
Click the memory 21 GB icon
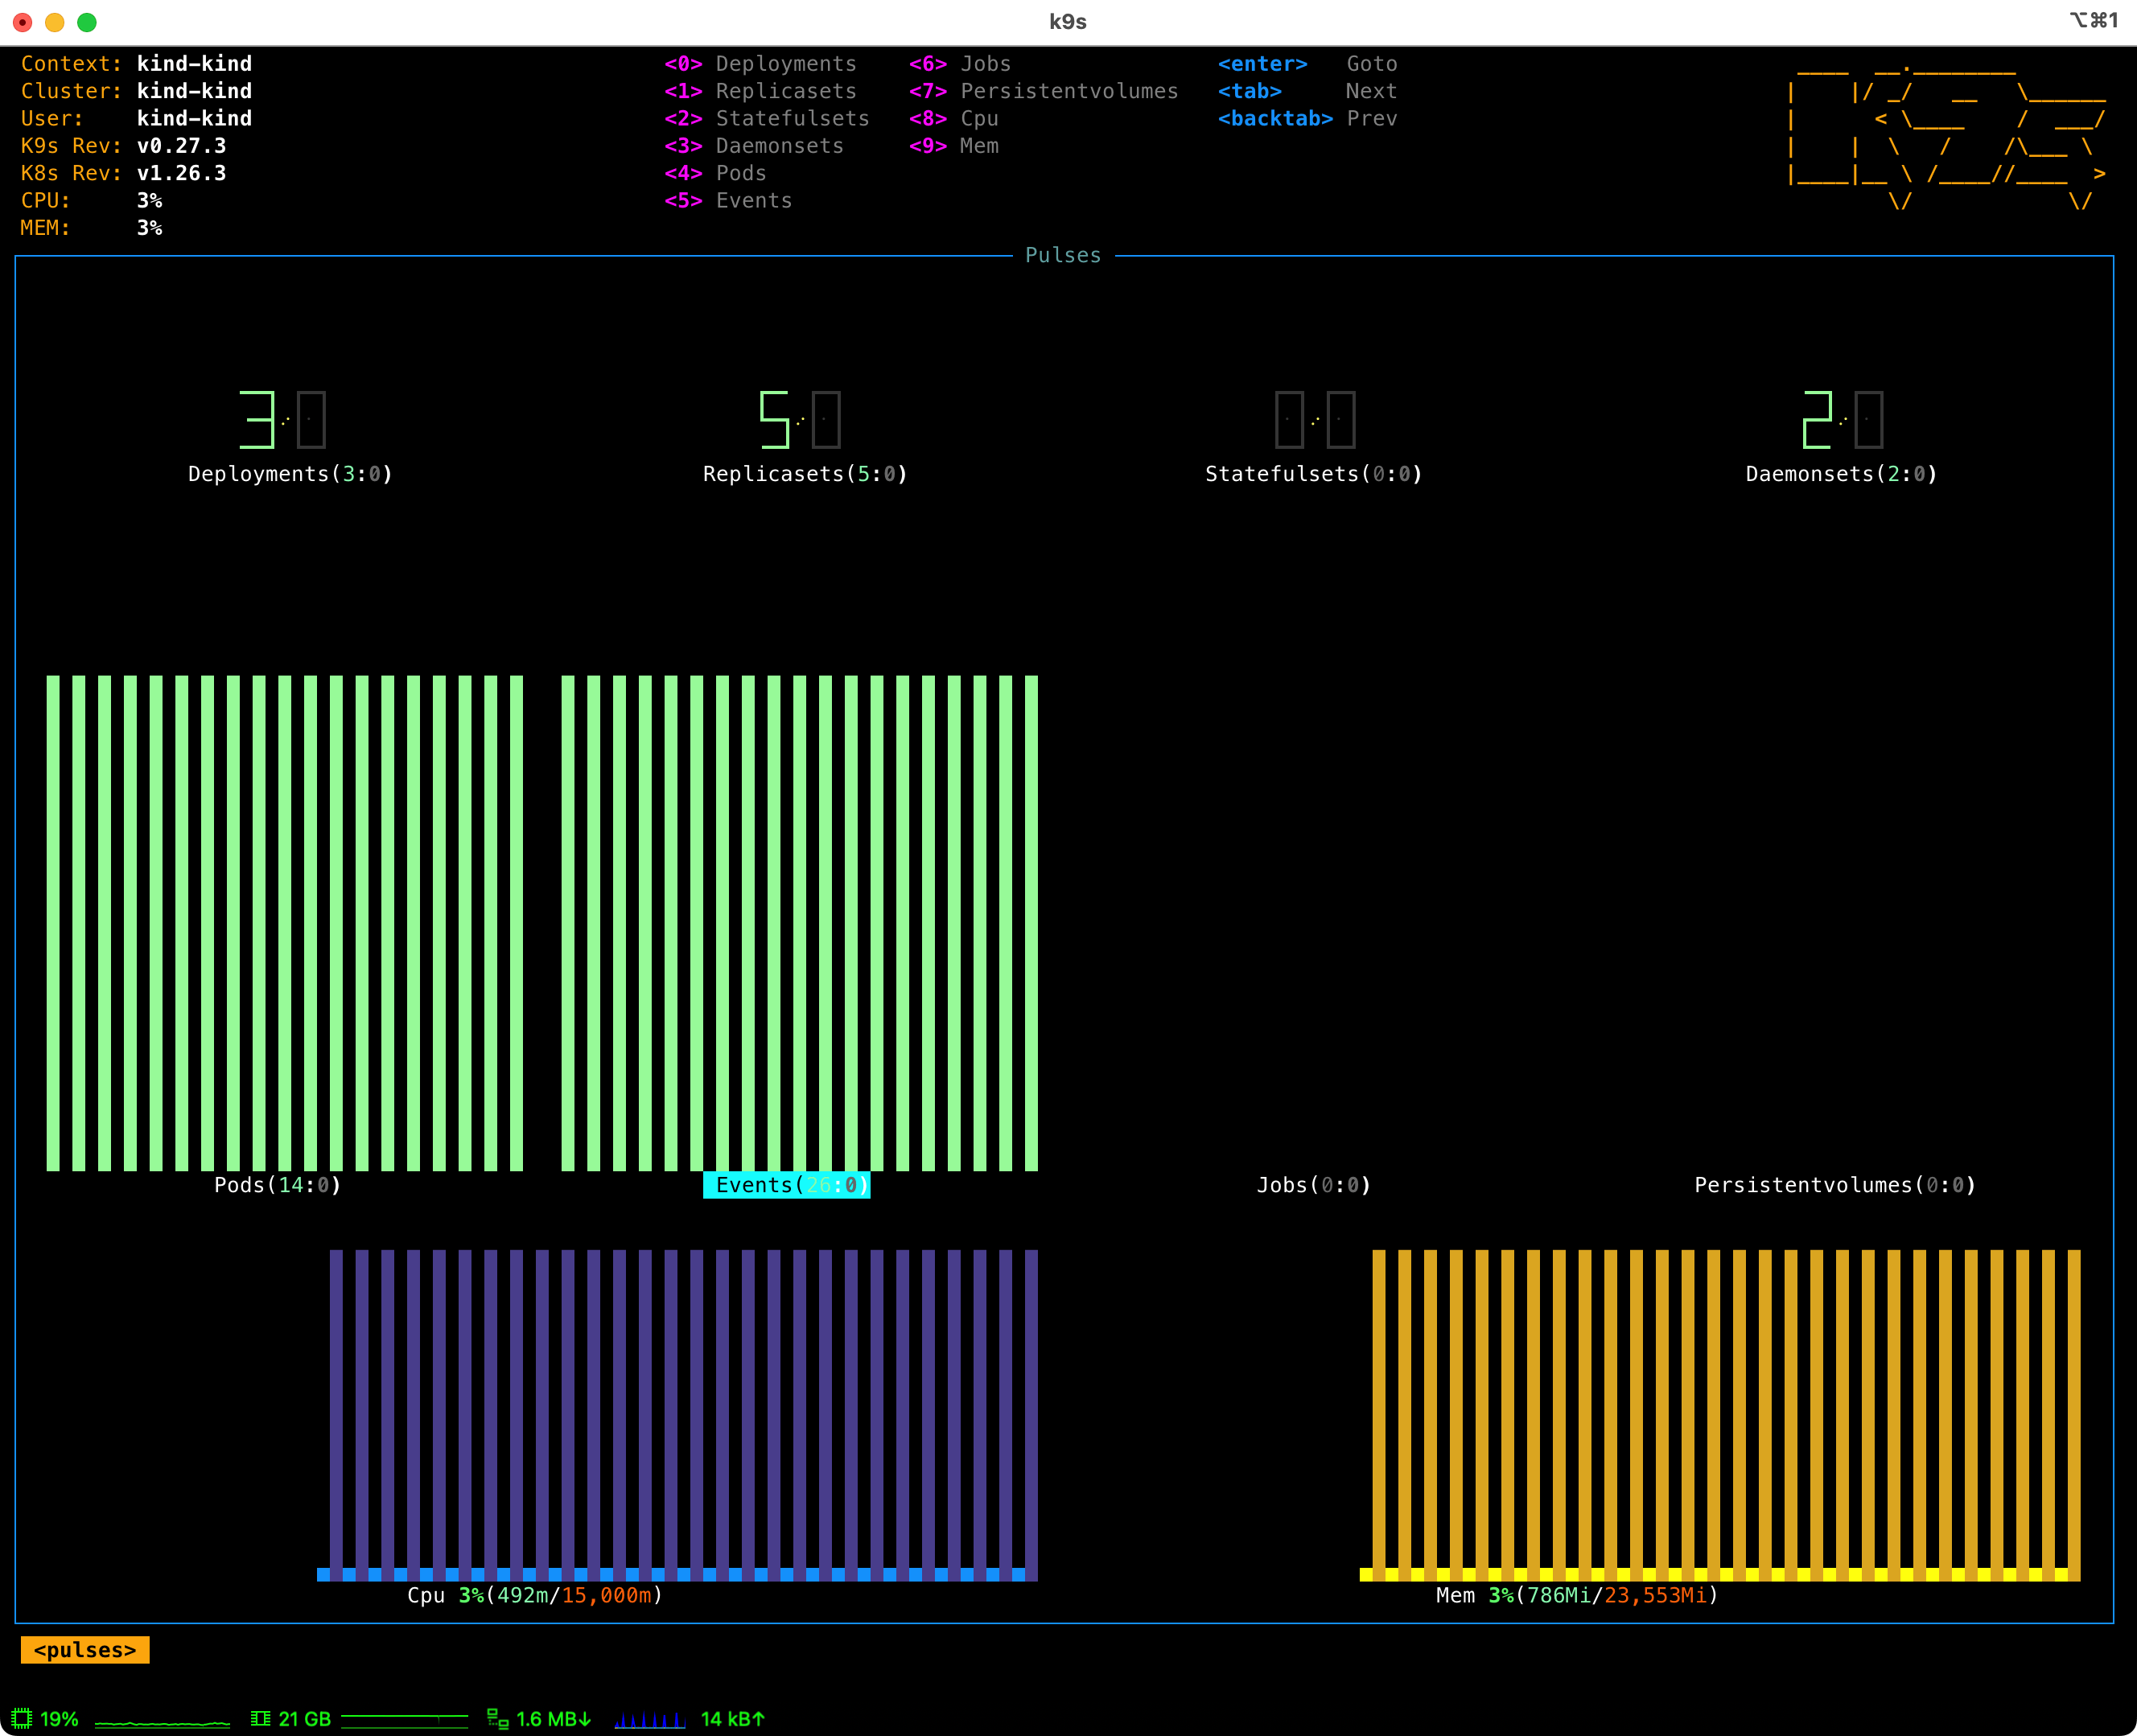pos(261,1718)
